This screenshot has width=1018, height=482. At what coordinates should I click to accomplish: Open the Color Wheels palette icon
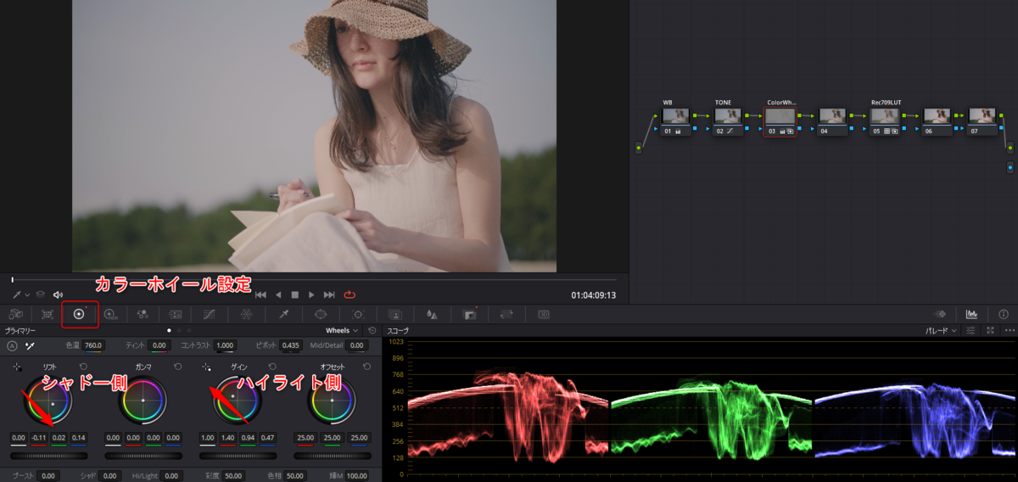[79, 314]
